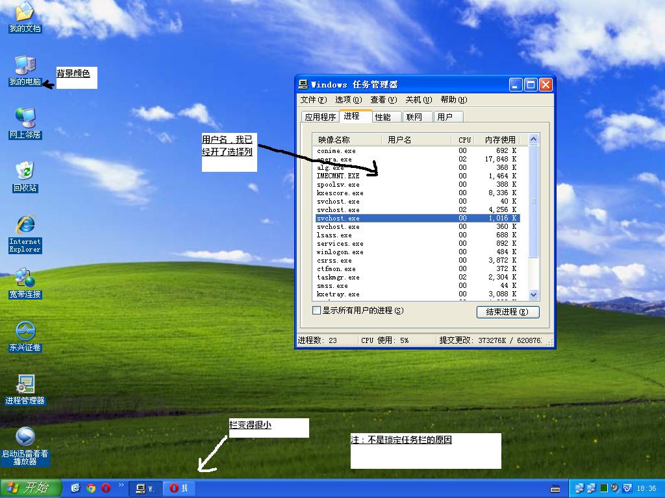Viewport: 665px width, 498px height.
Task: Click the show desktop quick launch icon
Action: (x=75, y=488)
